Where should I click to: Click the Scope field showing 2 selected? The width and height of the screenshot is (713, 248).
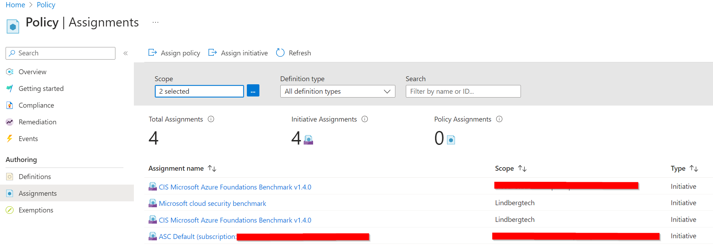199,91
